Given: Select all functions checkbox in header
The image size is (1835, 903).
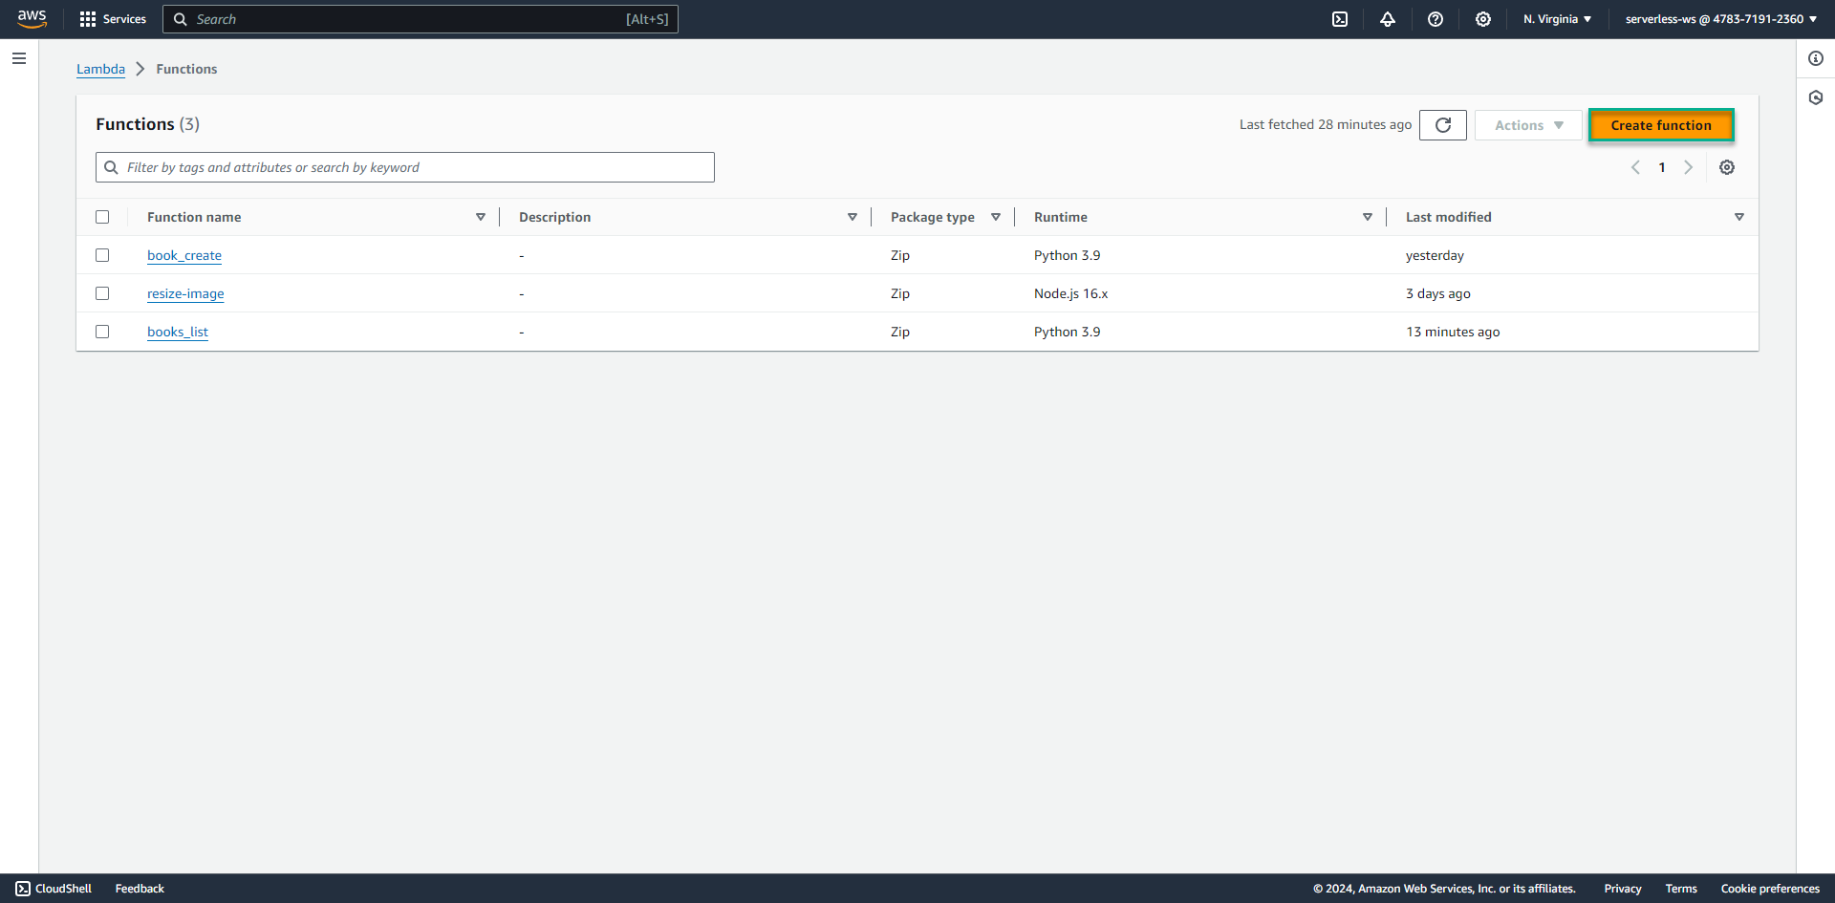Looking at the screenshot, I should coord(102,217).
